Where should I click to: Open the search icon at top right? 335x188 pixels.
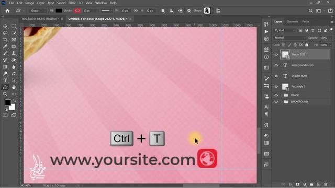click(x=310, y=10)
